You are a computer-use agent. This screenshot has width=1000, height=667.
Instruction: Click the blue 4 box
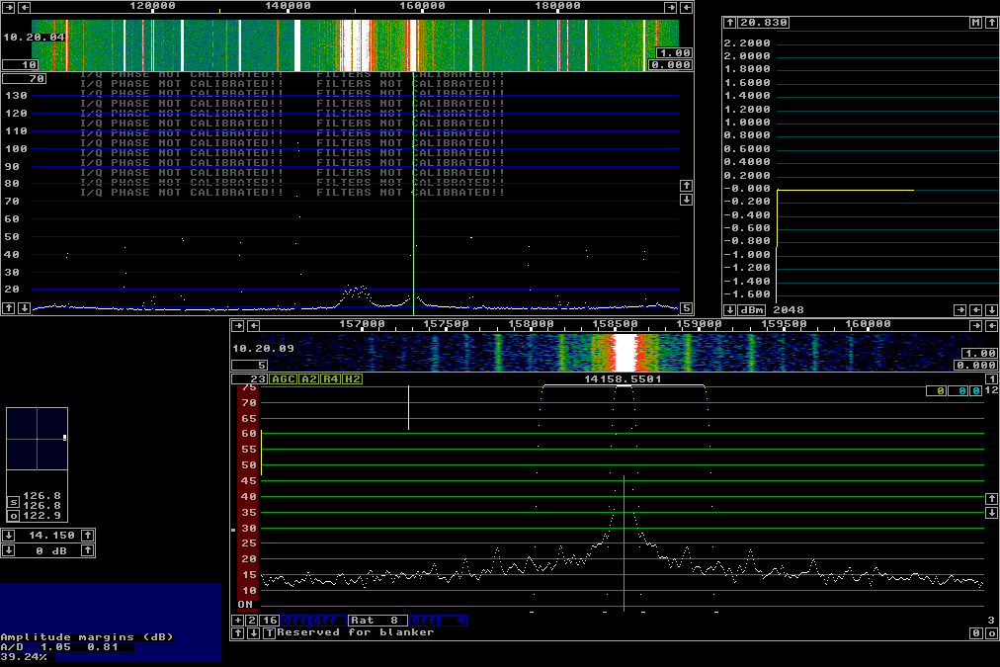[x=453, y=621]
